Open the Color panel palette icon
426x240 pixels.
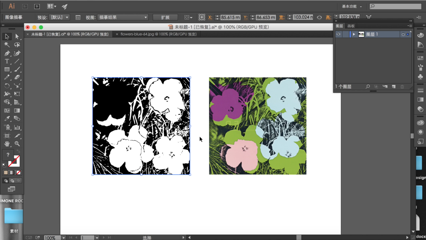click(420, 35)
